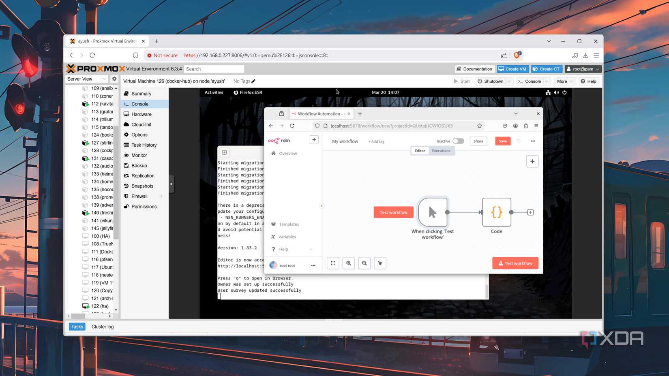Open the Code node in the workflow

[496, 212]
